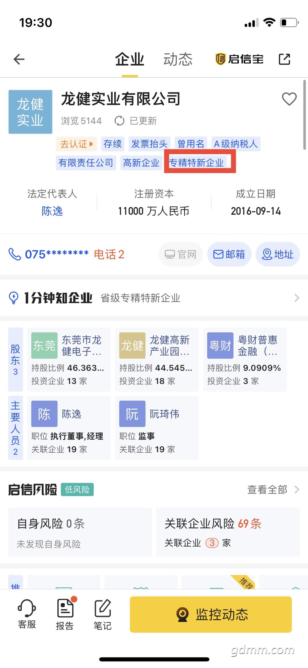Expand 查看全部 in 启信风险
The image size is (308, 668).
(273, 489)
